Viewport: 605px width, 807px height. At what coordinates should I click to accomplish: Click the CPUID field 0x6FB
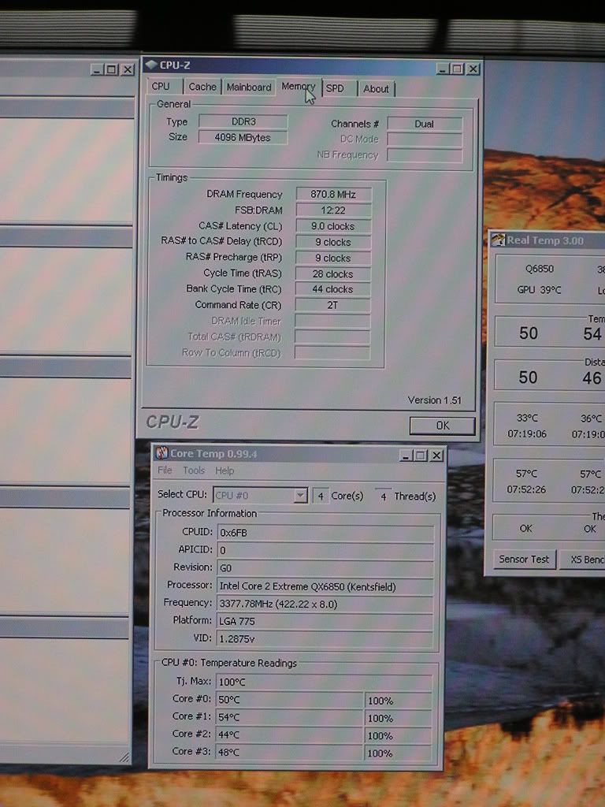click(325, 534)
